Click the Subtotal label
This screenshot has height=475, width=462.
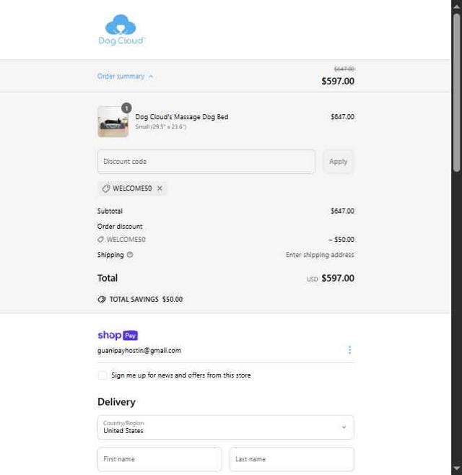point(110,211)
